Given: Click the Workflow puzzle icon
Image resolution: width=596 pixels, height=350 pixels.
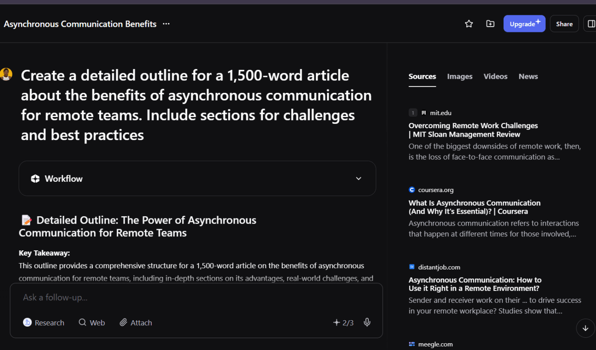Looking at the screenshot, I should (35, 178).
